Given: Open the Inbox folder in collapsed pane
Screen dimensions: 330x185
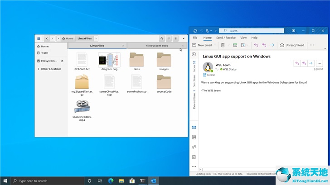Looking at the screenshot, I should (x=194, y=66).
